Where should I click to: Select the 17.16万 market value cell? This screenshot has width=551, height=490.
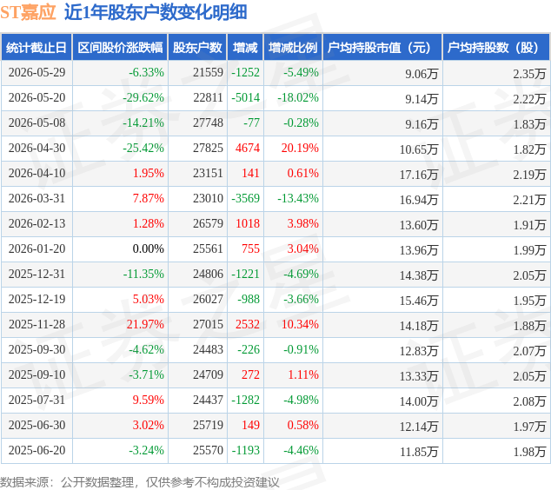click(419, 175)
